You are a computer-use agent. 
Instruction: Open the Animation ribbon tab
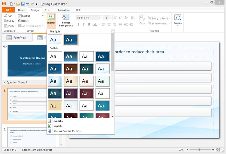[x=63, y=10]
